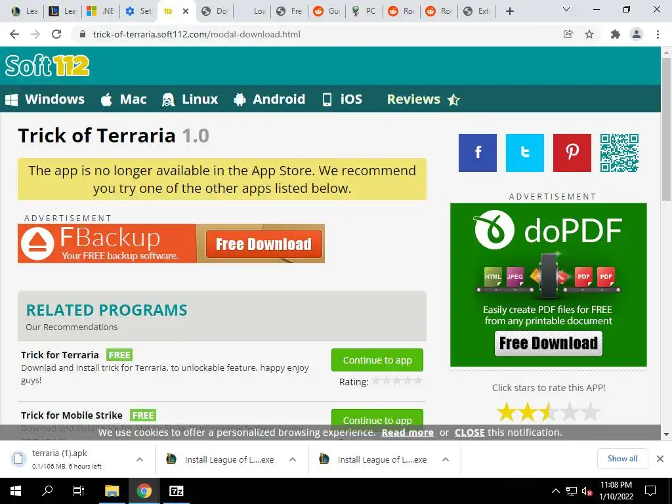
Task: Open a new tab with plus button
Action: pyautogui.click(x=509, y=11)
